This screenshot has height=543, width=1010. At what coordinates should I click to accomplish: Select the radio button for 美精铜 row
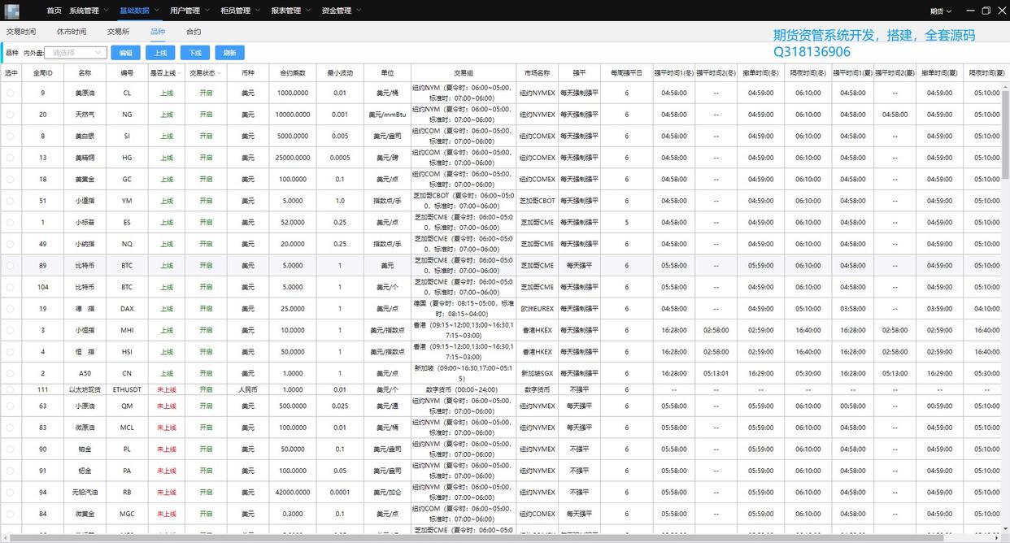point(11,158)
